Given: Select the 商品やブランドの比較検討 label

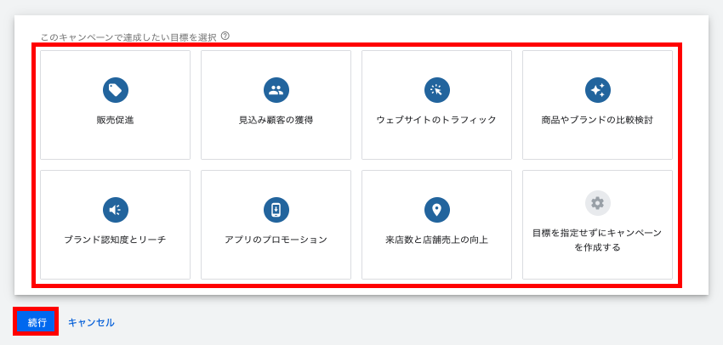Looking at the screenshot, I should click(x=597, y=120).
